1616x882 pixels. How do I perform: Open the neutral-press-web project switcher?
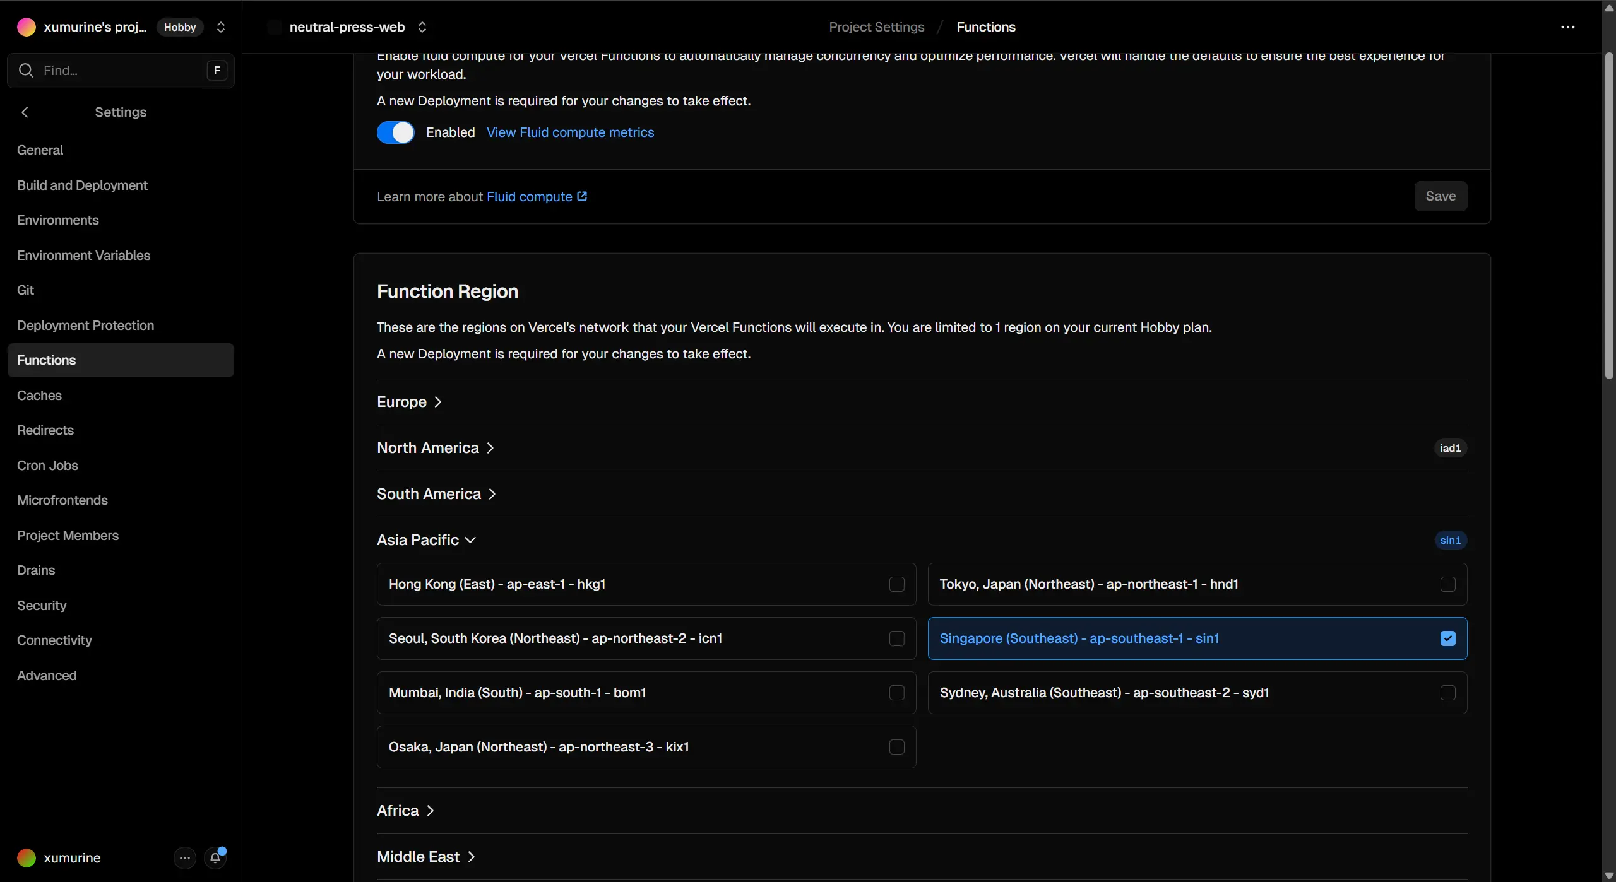point(422,27)
